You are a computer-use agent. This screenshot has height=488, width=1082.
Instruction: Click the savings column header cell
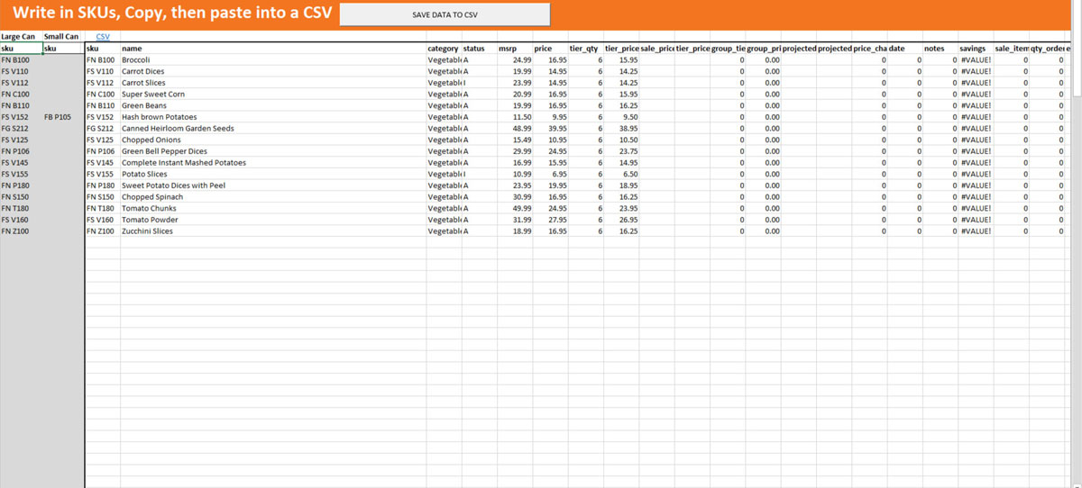[975, 48]
